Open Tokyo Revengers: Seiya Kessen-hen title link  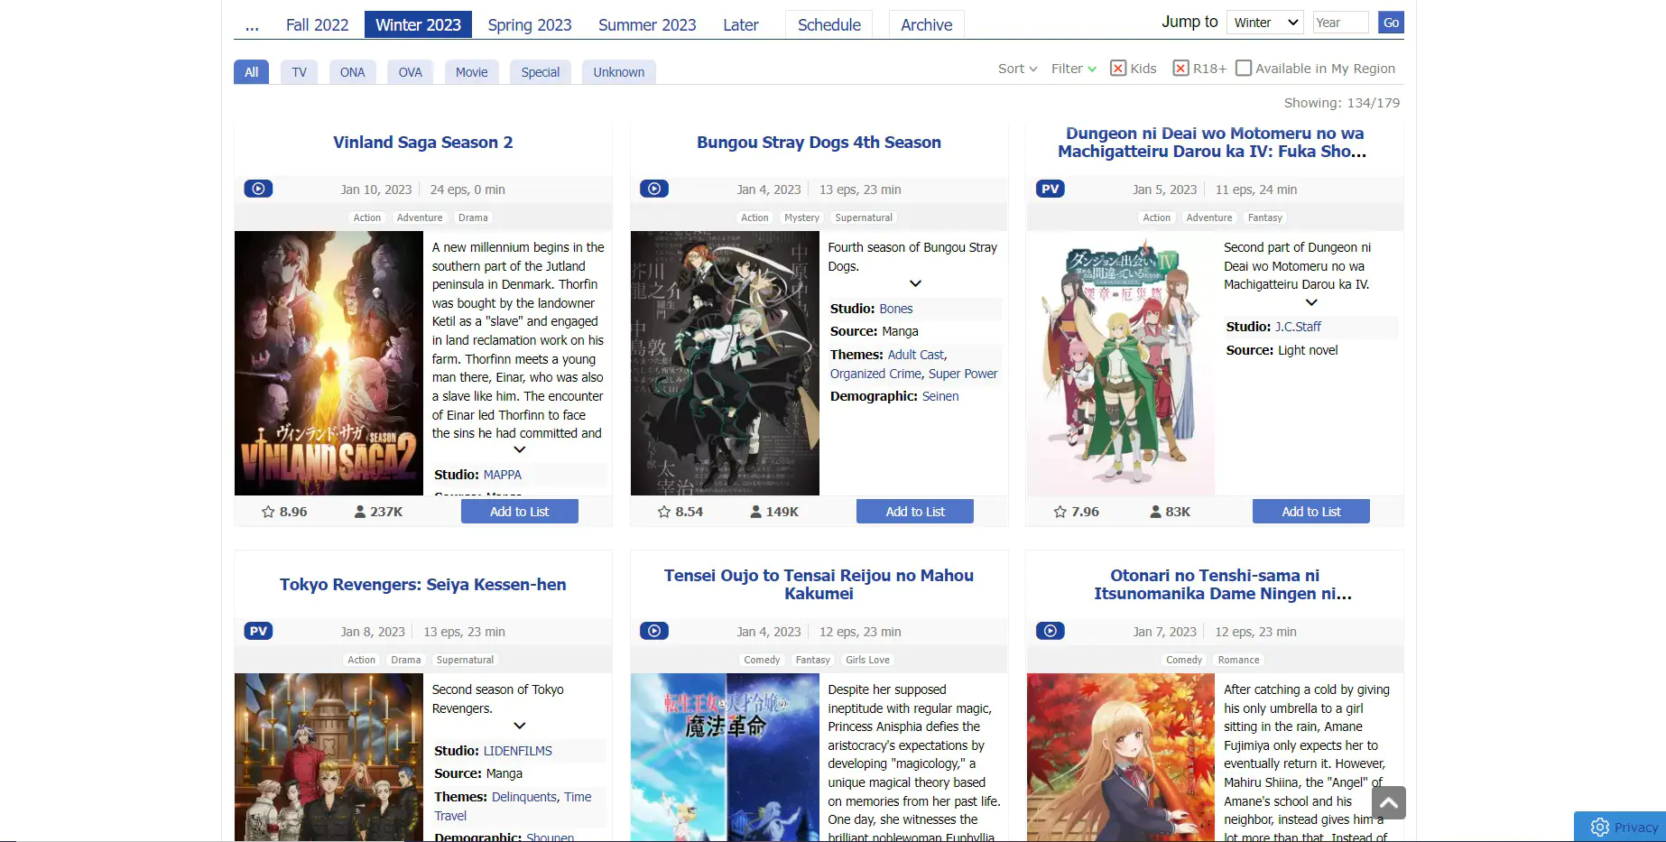point(422,585)
